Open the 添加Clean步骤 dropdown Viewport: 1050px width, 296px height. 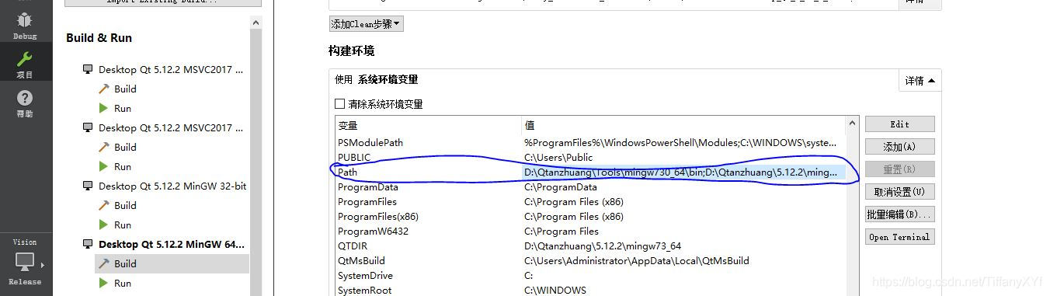pyautogui.click(x=366, y=24)
